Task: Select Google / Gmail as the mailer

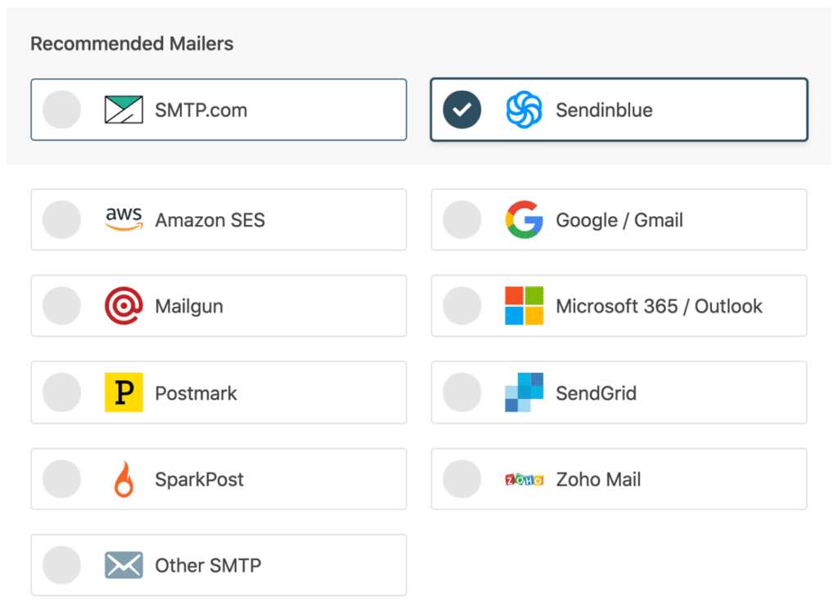Action: click(x=462, y=219)
